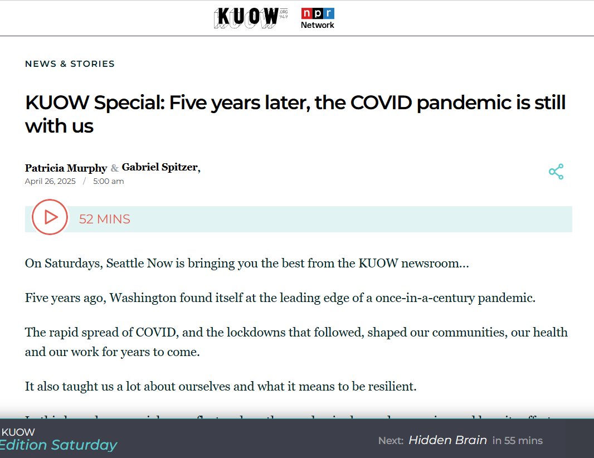Click the April 26, 2025 publish date

[50, 181]
